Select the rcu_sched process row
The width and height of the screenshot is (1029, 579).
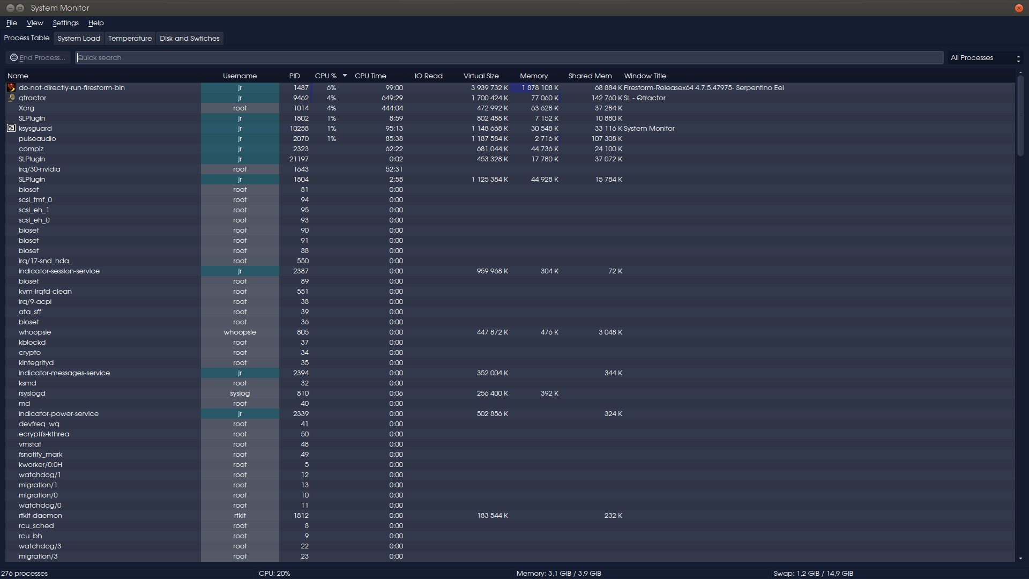[510, 525]
